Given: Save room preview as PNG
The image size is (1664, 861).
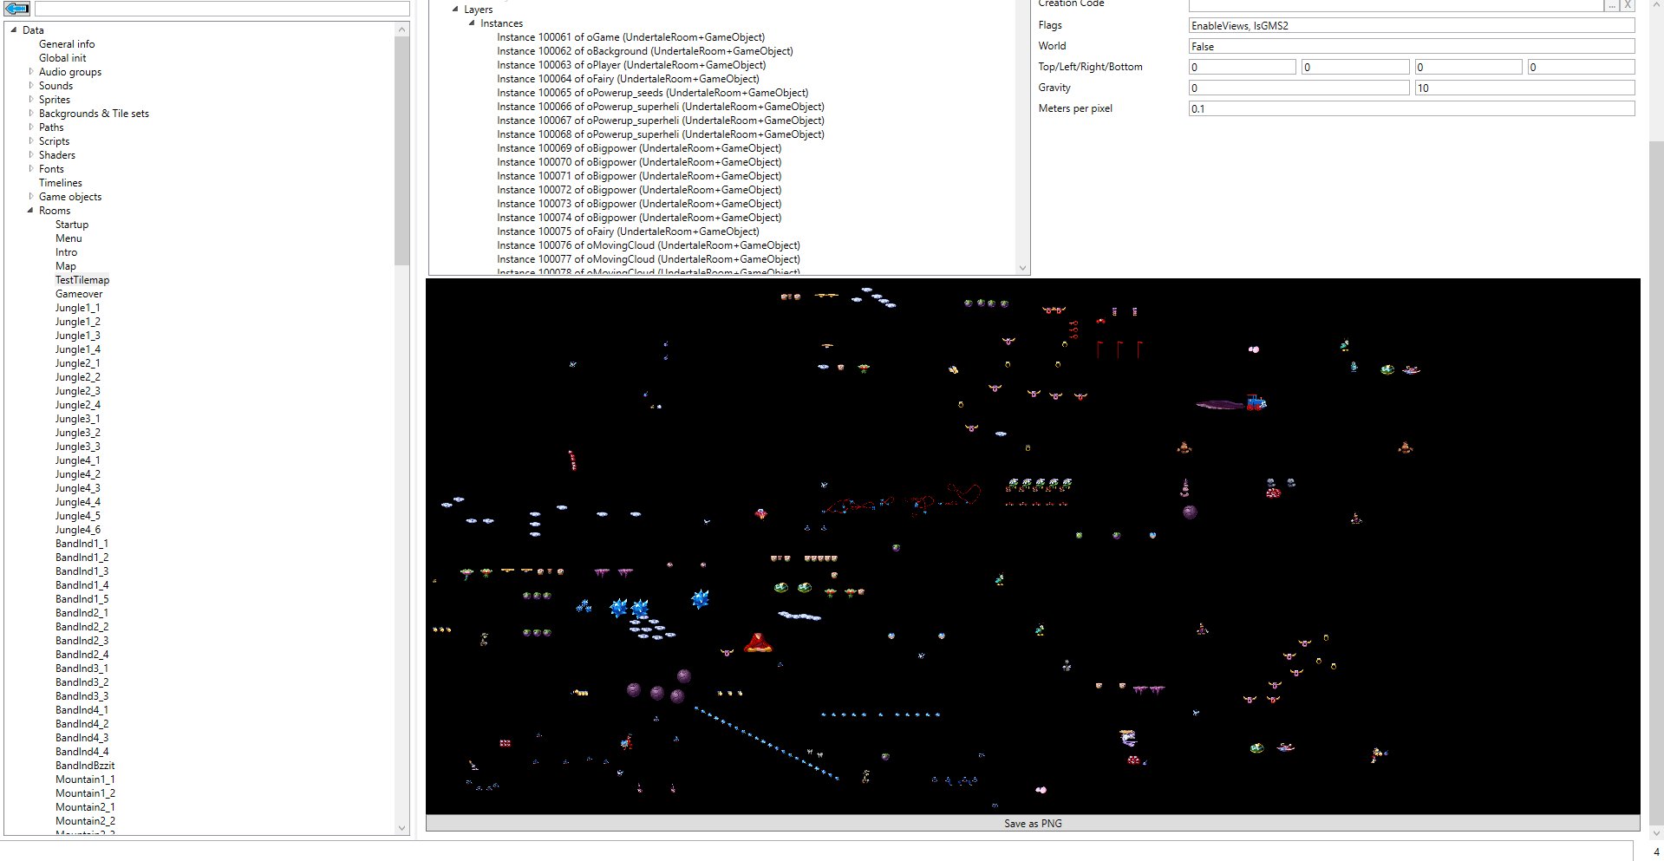Looking at the screenshot, I should coord(1033,823).
